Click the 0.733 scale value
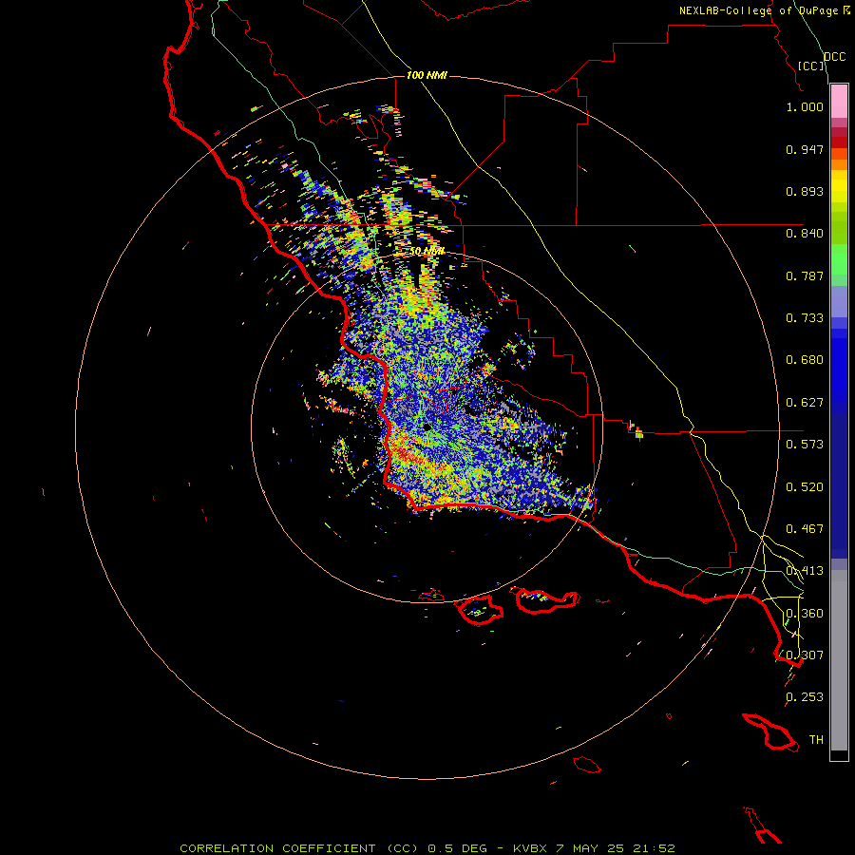 tap(805, 318)
